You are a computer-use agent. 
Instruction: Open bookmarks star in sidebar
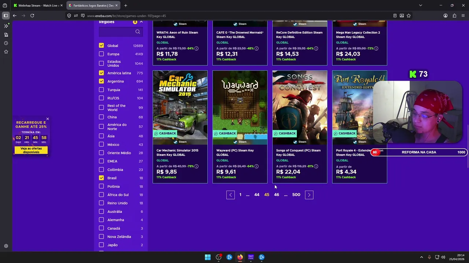click(x=6, y=52)
